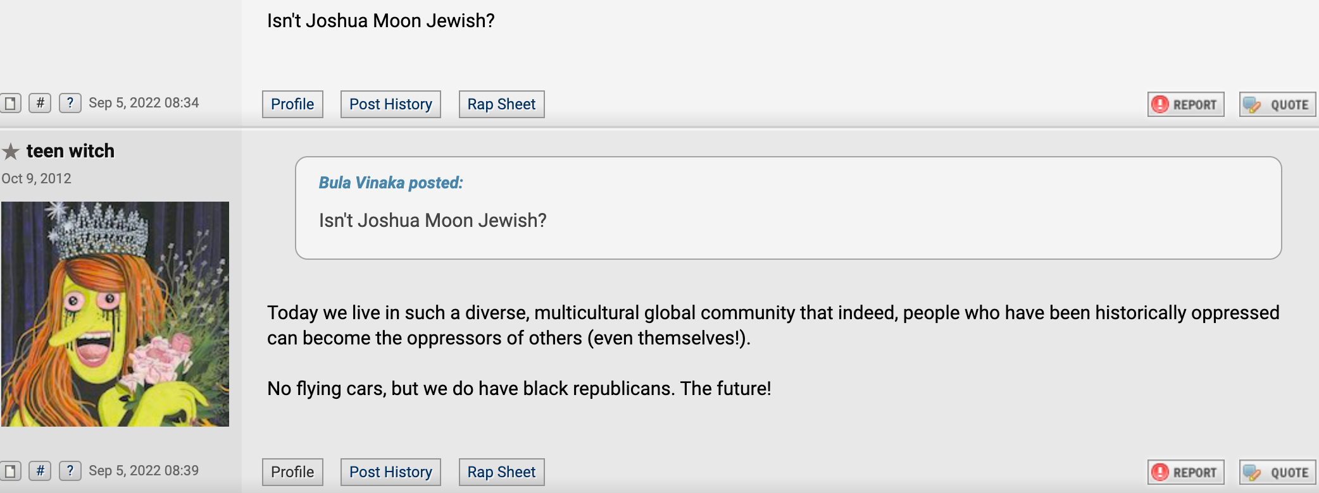Open Profile for the 08:34 post author
The image size is (1319, 493).
tap(292, 104)
